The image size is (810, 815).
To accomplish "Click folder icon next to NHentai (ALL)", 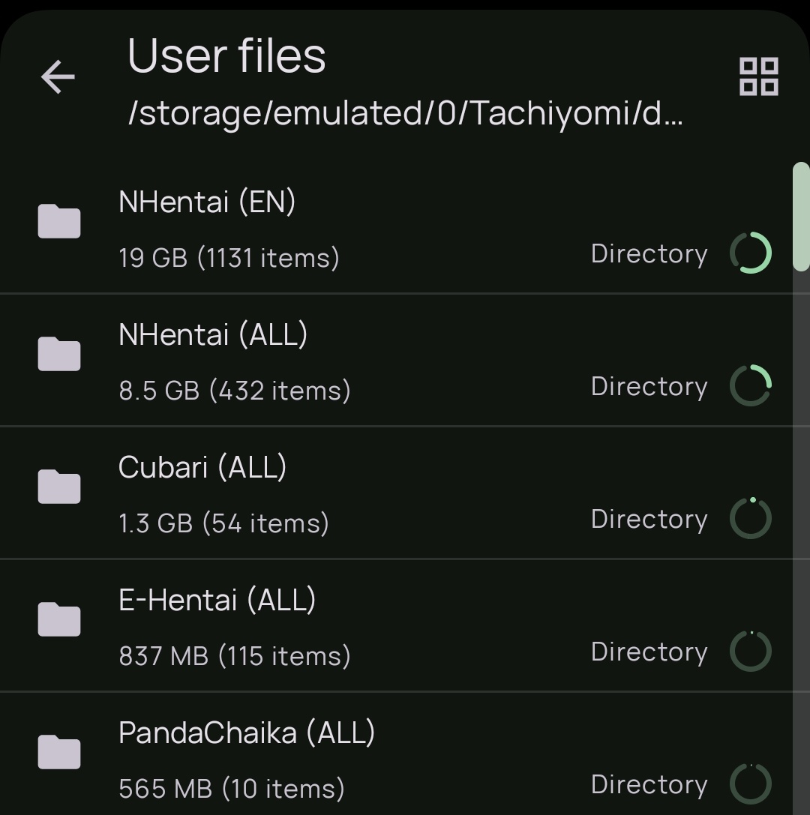I will (59, 354).
